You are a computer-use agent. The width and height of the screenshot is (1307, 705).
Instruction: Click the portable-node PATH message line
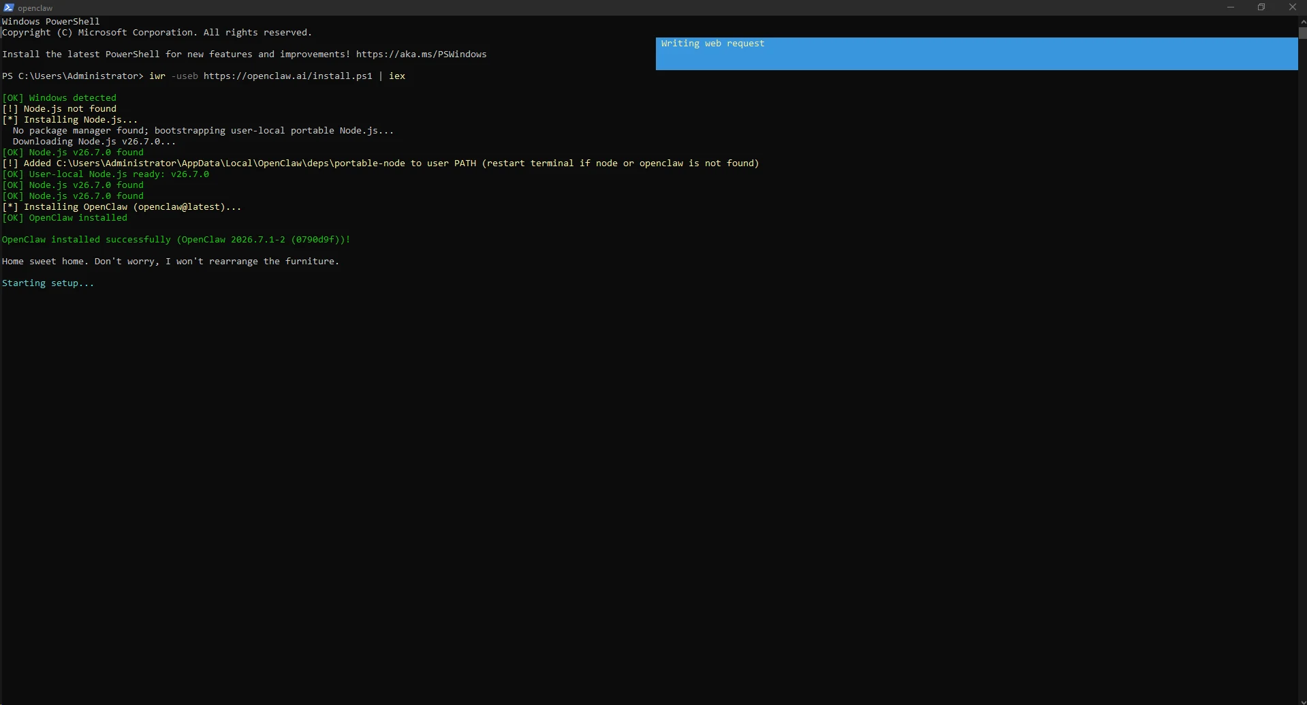tap(381, 163)
